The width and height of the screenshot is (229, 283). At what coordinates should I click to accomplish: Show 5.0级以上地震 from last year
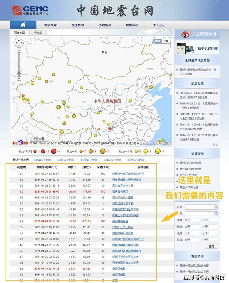66,160
